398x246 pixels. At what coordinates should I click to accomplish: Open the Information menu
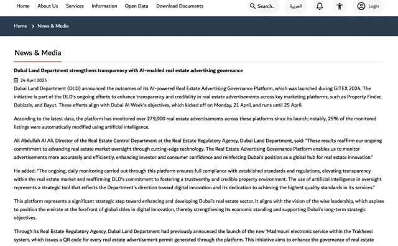(x=104, y=6)
